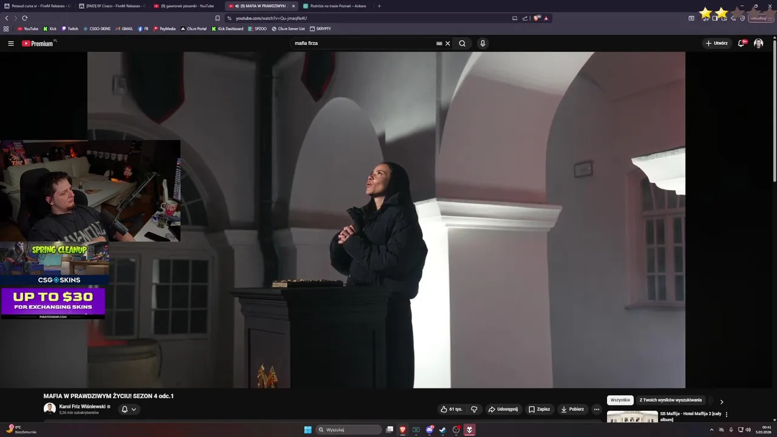Run search with the magnifying glass button
This screenshot has width=777, height=437.
(x=462, y=43)
